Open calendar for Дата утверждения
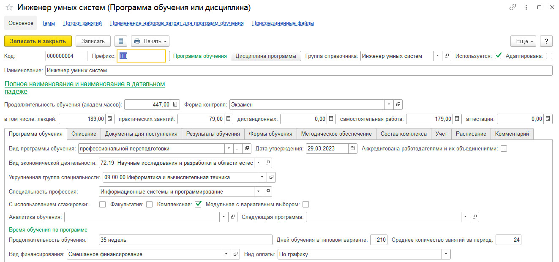Image resolution: width=559 pixels, height=262 pixels. [353, 148]
